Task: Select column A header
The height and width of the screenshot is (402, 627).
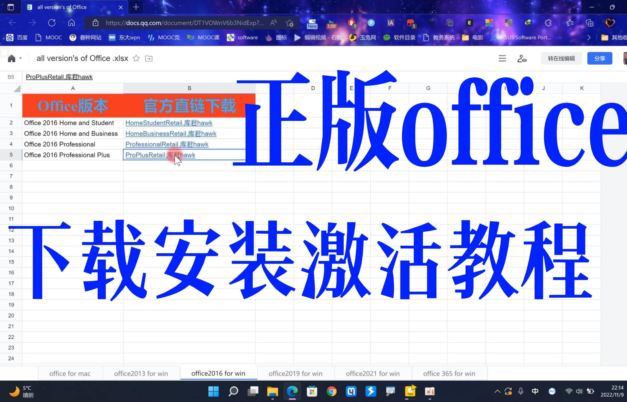Action: click(73, 88)
